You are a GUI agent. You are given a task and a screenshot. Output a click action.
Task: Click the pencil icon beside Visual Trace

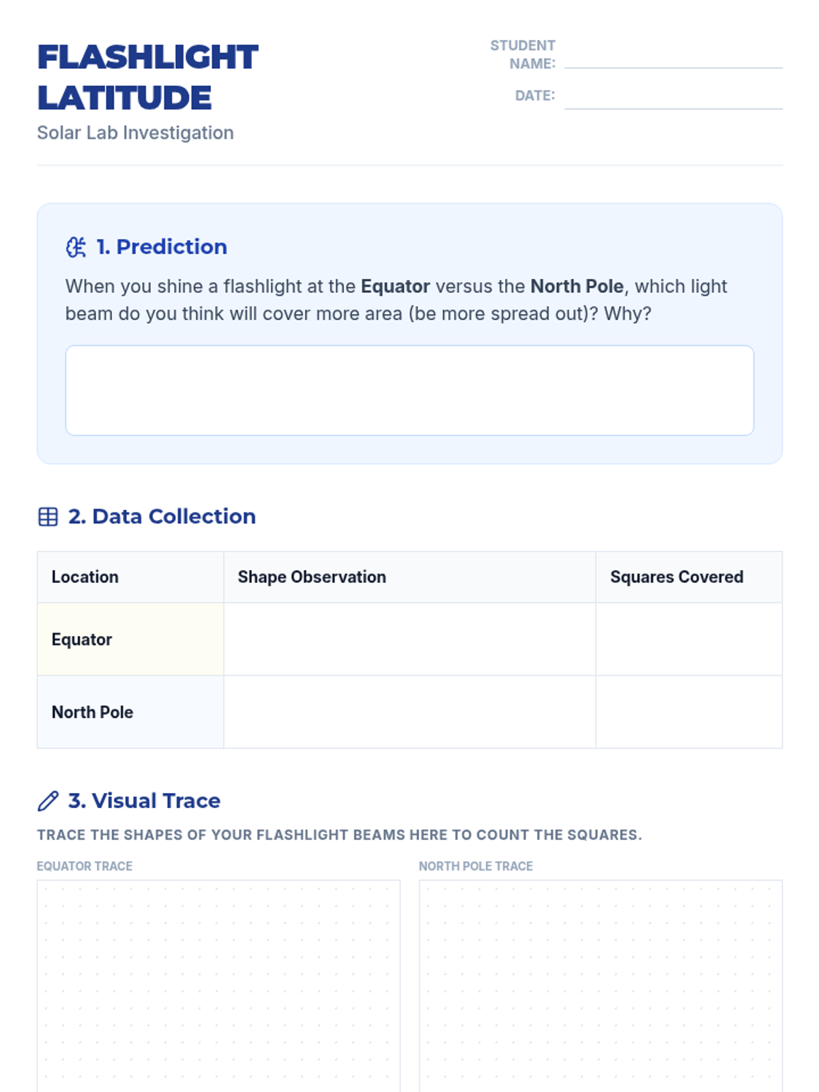point(48,801)
